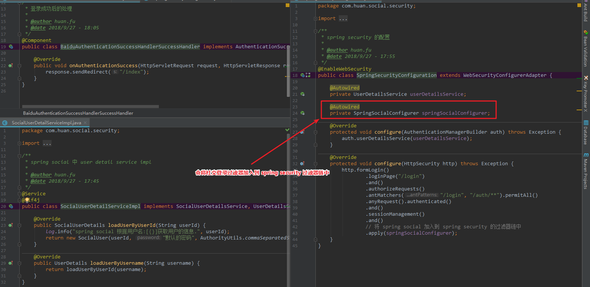Click the 'password:' parameter hint
The image size is (590, 287).
148,238
